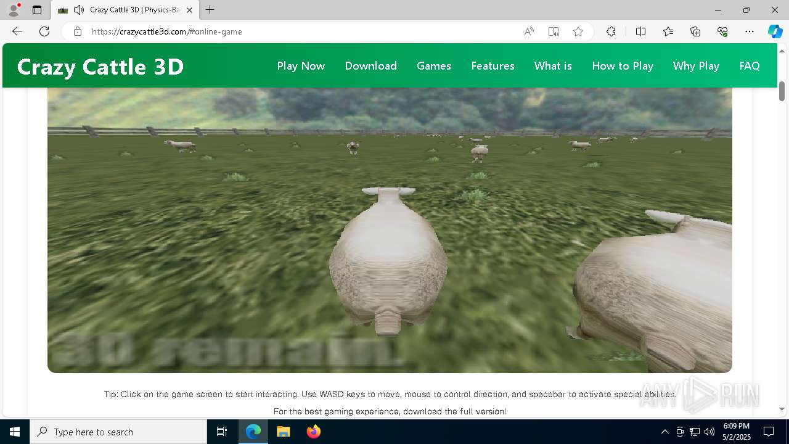This screenshot has width=789, height=444.
Task: Open the Copilot sidebar icon
Action: coord(775,31)
